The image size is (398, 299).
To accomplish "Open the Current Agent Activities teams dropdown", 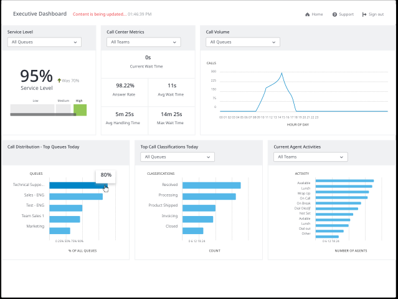I will (x=310, y=157).
